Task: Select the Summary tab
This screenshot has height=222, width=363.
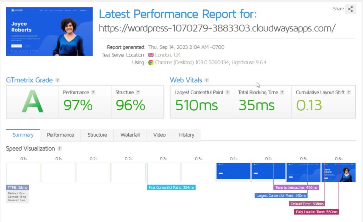Action: [23, 135]
